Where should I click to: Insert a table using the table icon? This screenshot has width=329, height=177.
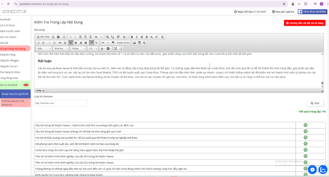[x=139, y=43]
